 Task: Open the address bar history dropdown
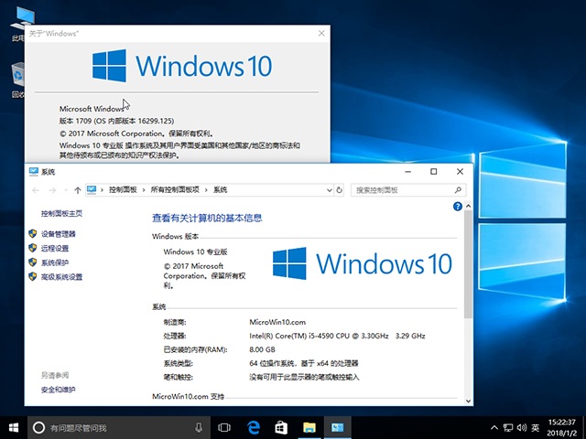[x=330, y=190]
